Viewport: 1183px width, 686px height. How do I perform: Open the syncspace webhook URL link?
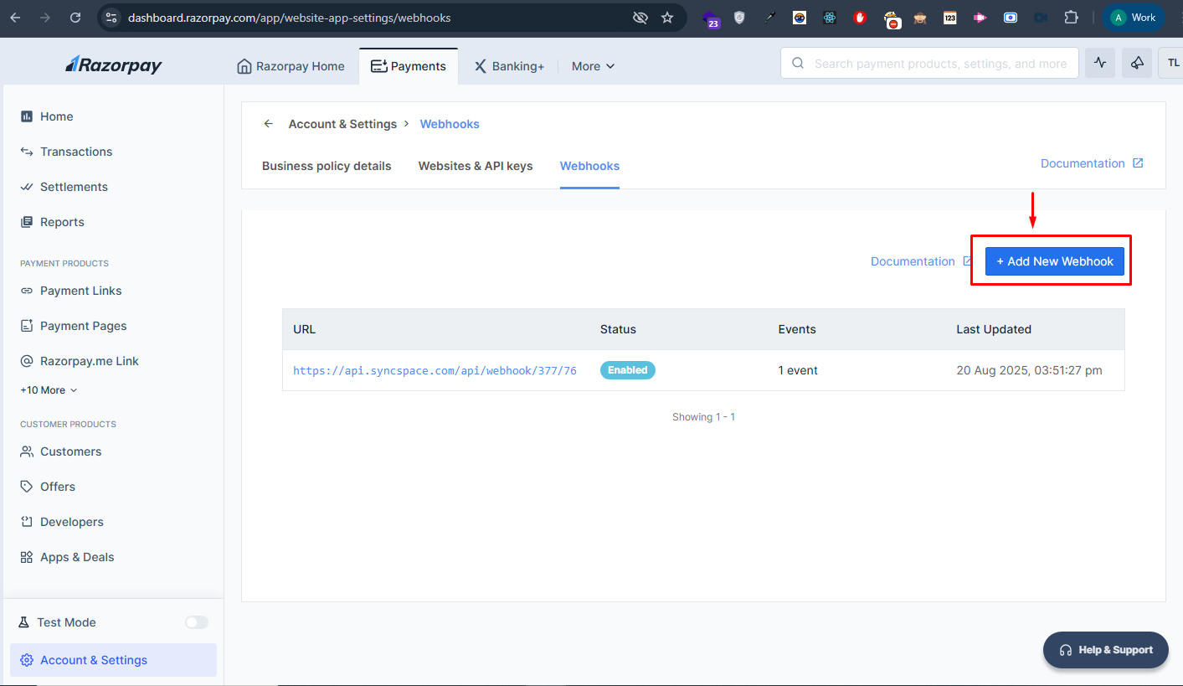(435, 370)
